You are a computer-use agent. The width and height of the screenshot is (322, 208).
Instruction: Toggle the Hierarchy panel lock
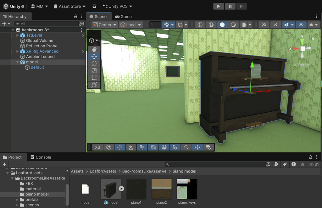(x=75, y=16)
